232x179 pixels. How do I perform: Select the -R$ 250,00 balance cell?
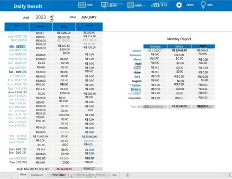click(90, 94)
